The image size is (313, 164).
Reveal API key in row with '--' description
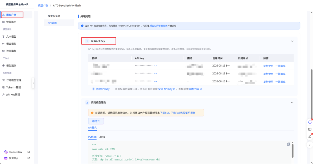coord(156,81)
